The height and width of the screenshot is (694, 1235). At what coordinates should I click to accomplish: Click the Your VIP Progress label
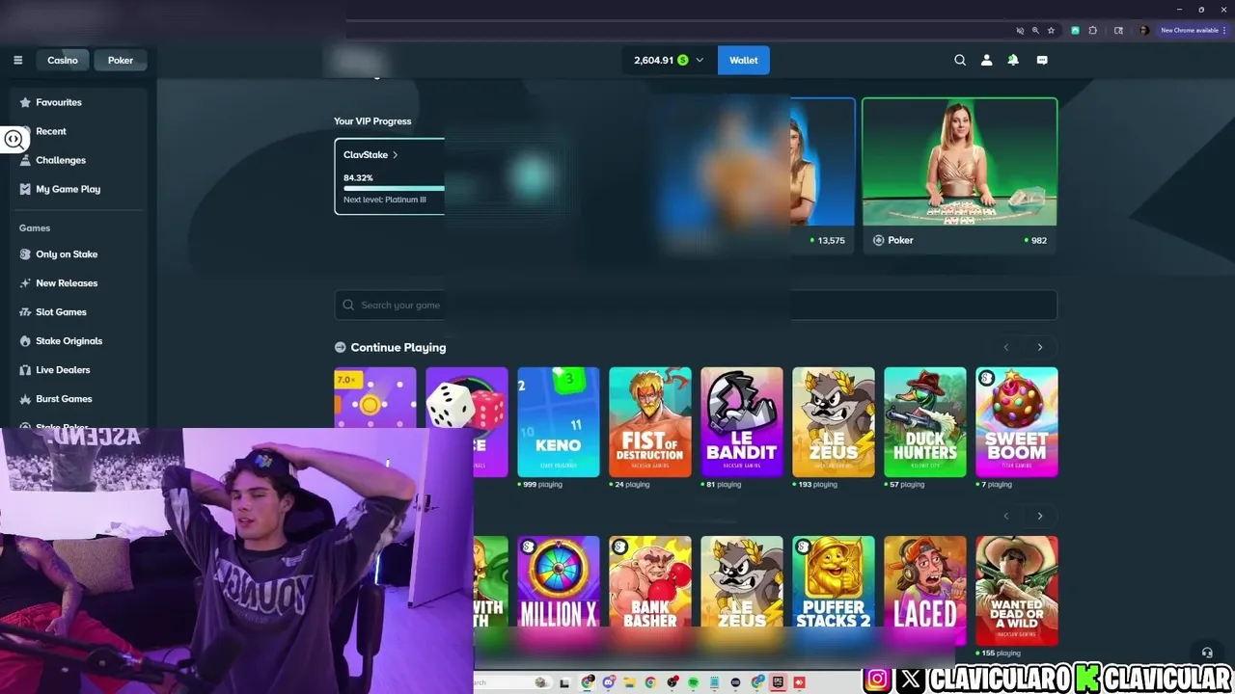372,121
